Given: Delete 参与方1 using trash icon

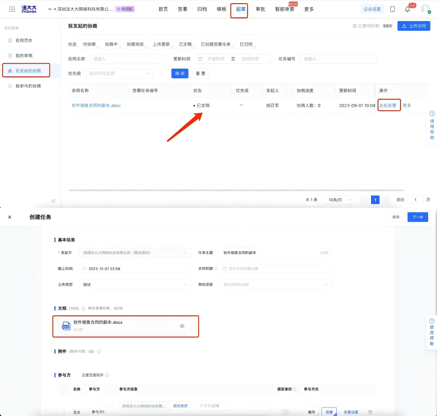Looking at the screenshot, I should click(x=370, y=412).
